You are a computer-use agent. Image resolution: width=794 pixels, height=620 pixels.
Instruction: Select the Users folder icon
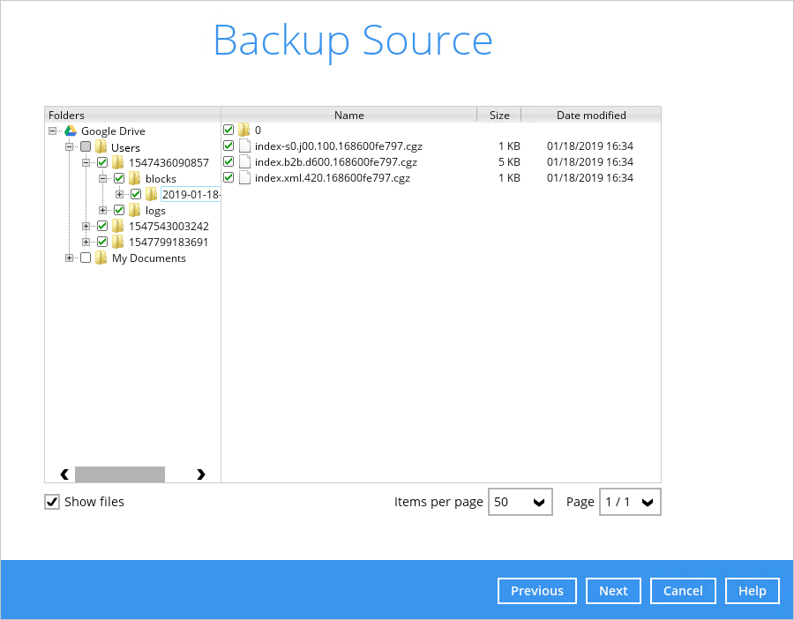point(101,147)
